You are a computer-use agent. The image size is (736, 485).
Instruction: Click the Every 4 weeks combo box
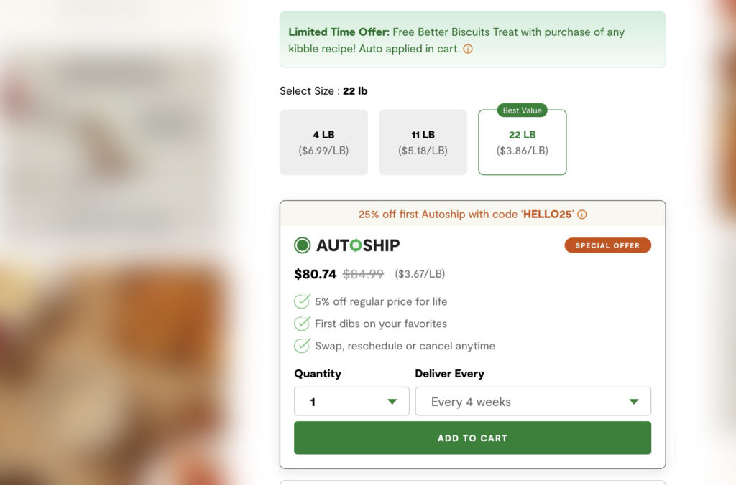pyautogui.click(x=533, y=401)
